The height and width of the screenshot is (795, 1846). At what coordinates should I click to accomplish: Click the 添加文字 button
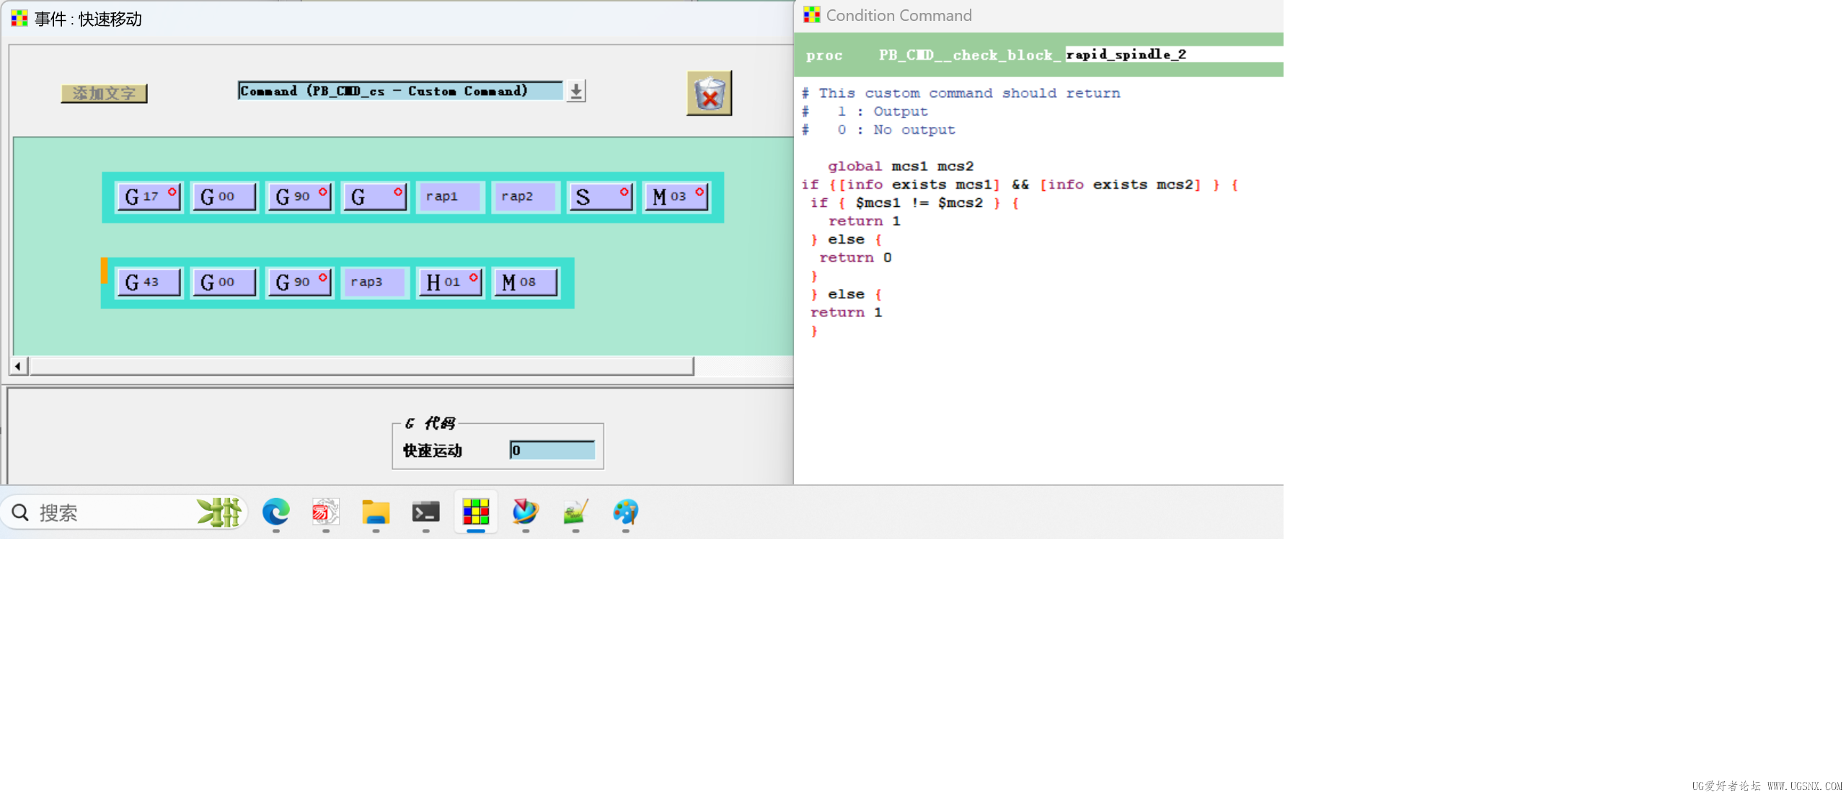coord(104,93)
